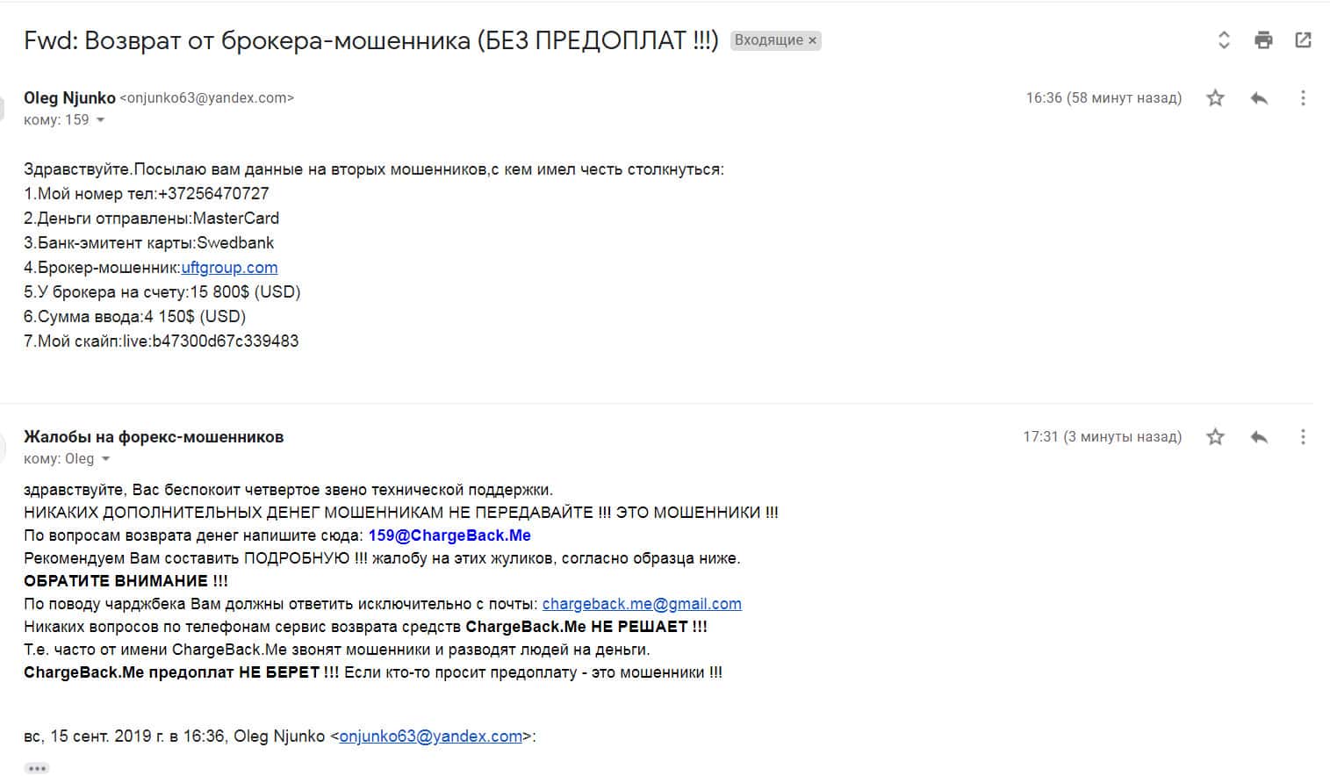Open more options for the 17:31 message
This screenshot has width=1330, height=776.
pos(1303,436)
